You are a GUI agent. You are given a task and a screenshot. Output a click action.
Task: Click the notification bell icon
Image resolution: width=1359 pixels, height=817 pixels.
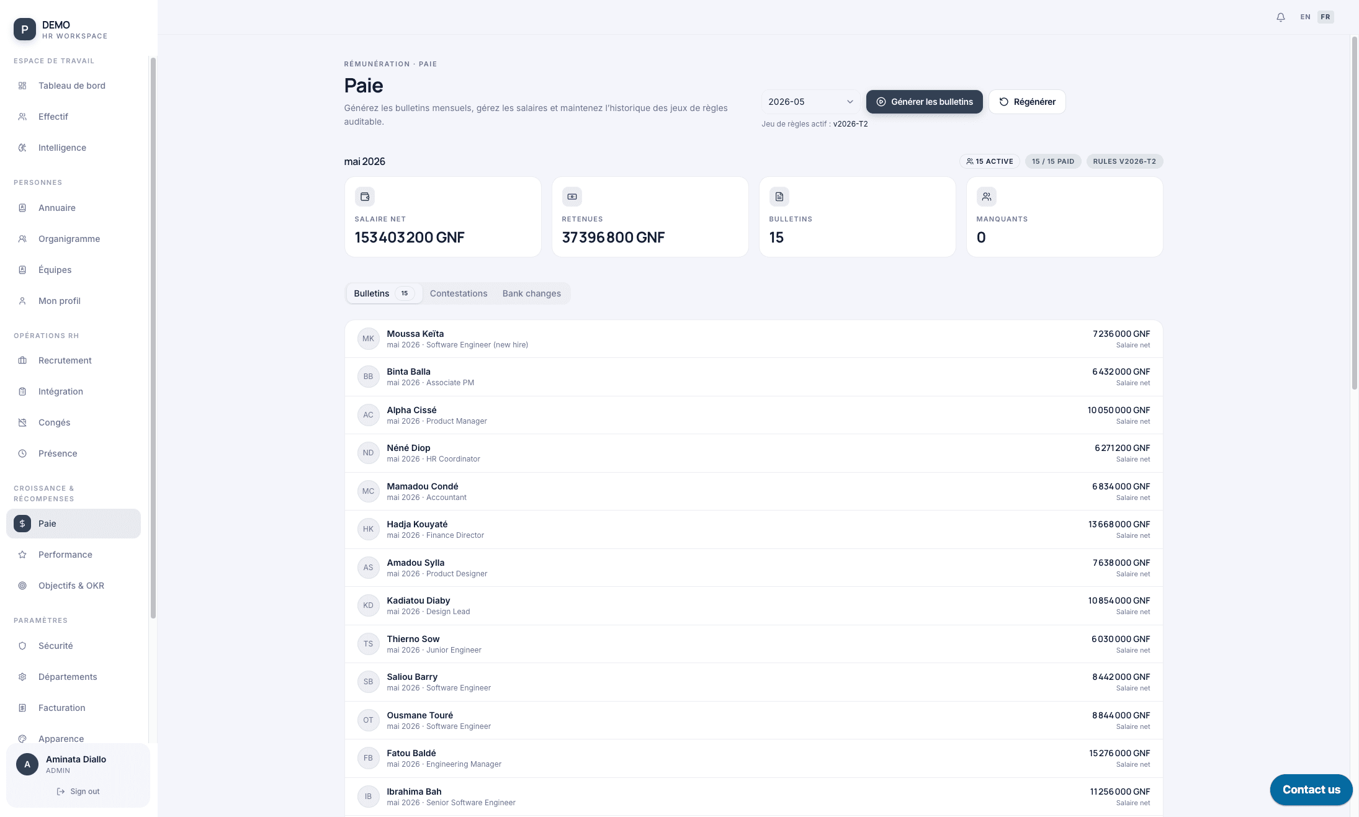pyautogui.click(x=1280, y=17)
